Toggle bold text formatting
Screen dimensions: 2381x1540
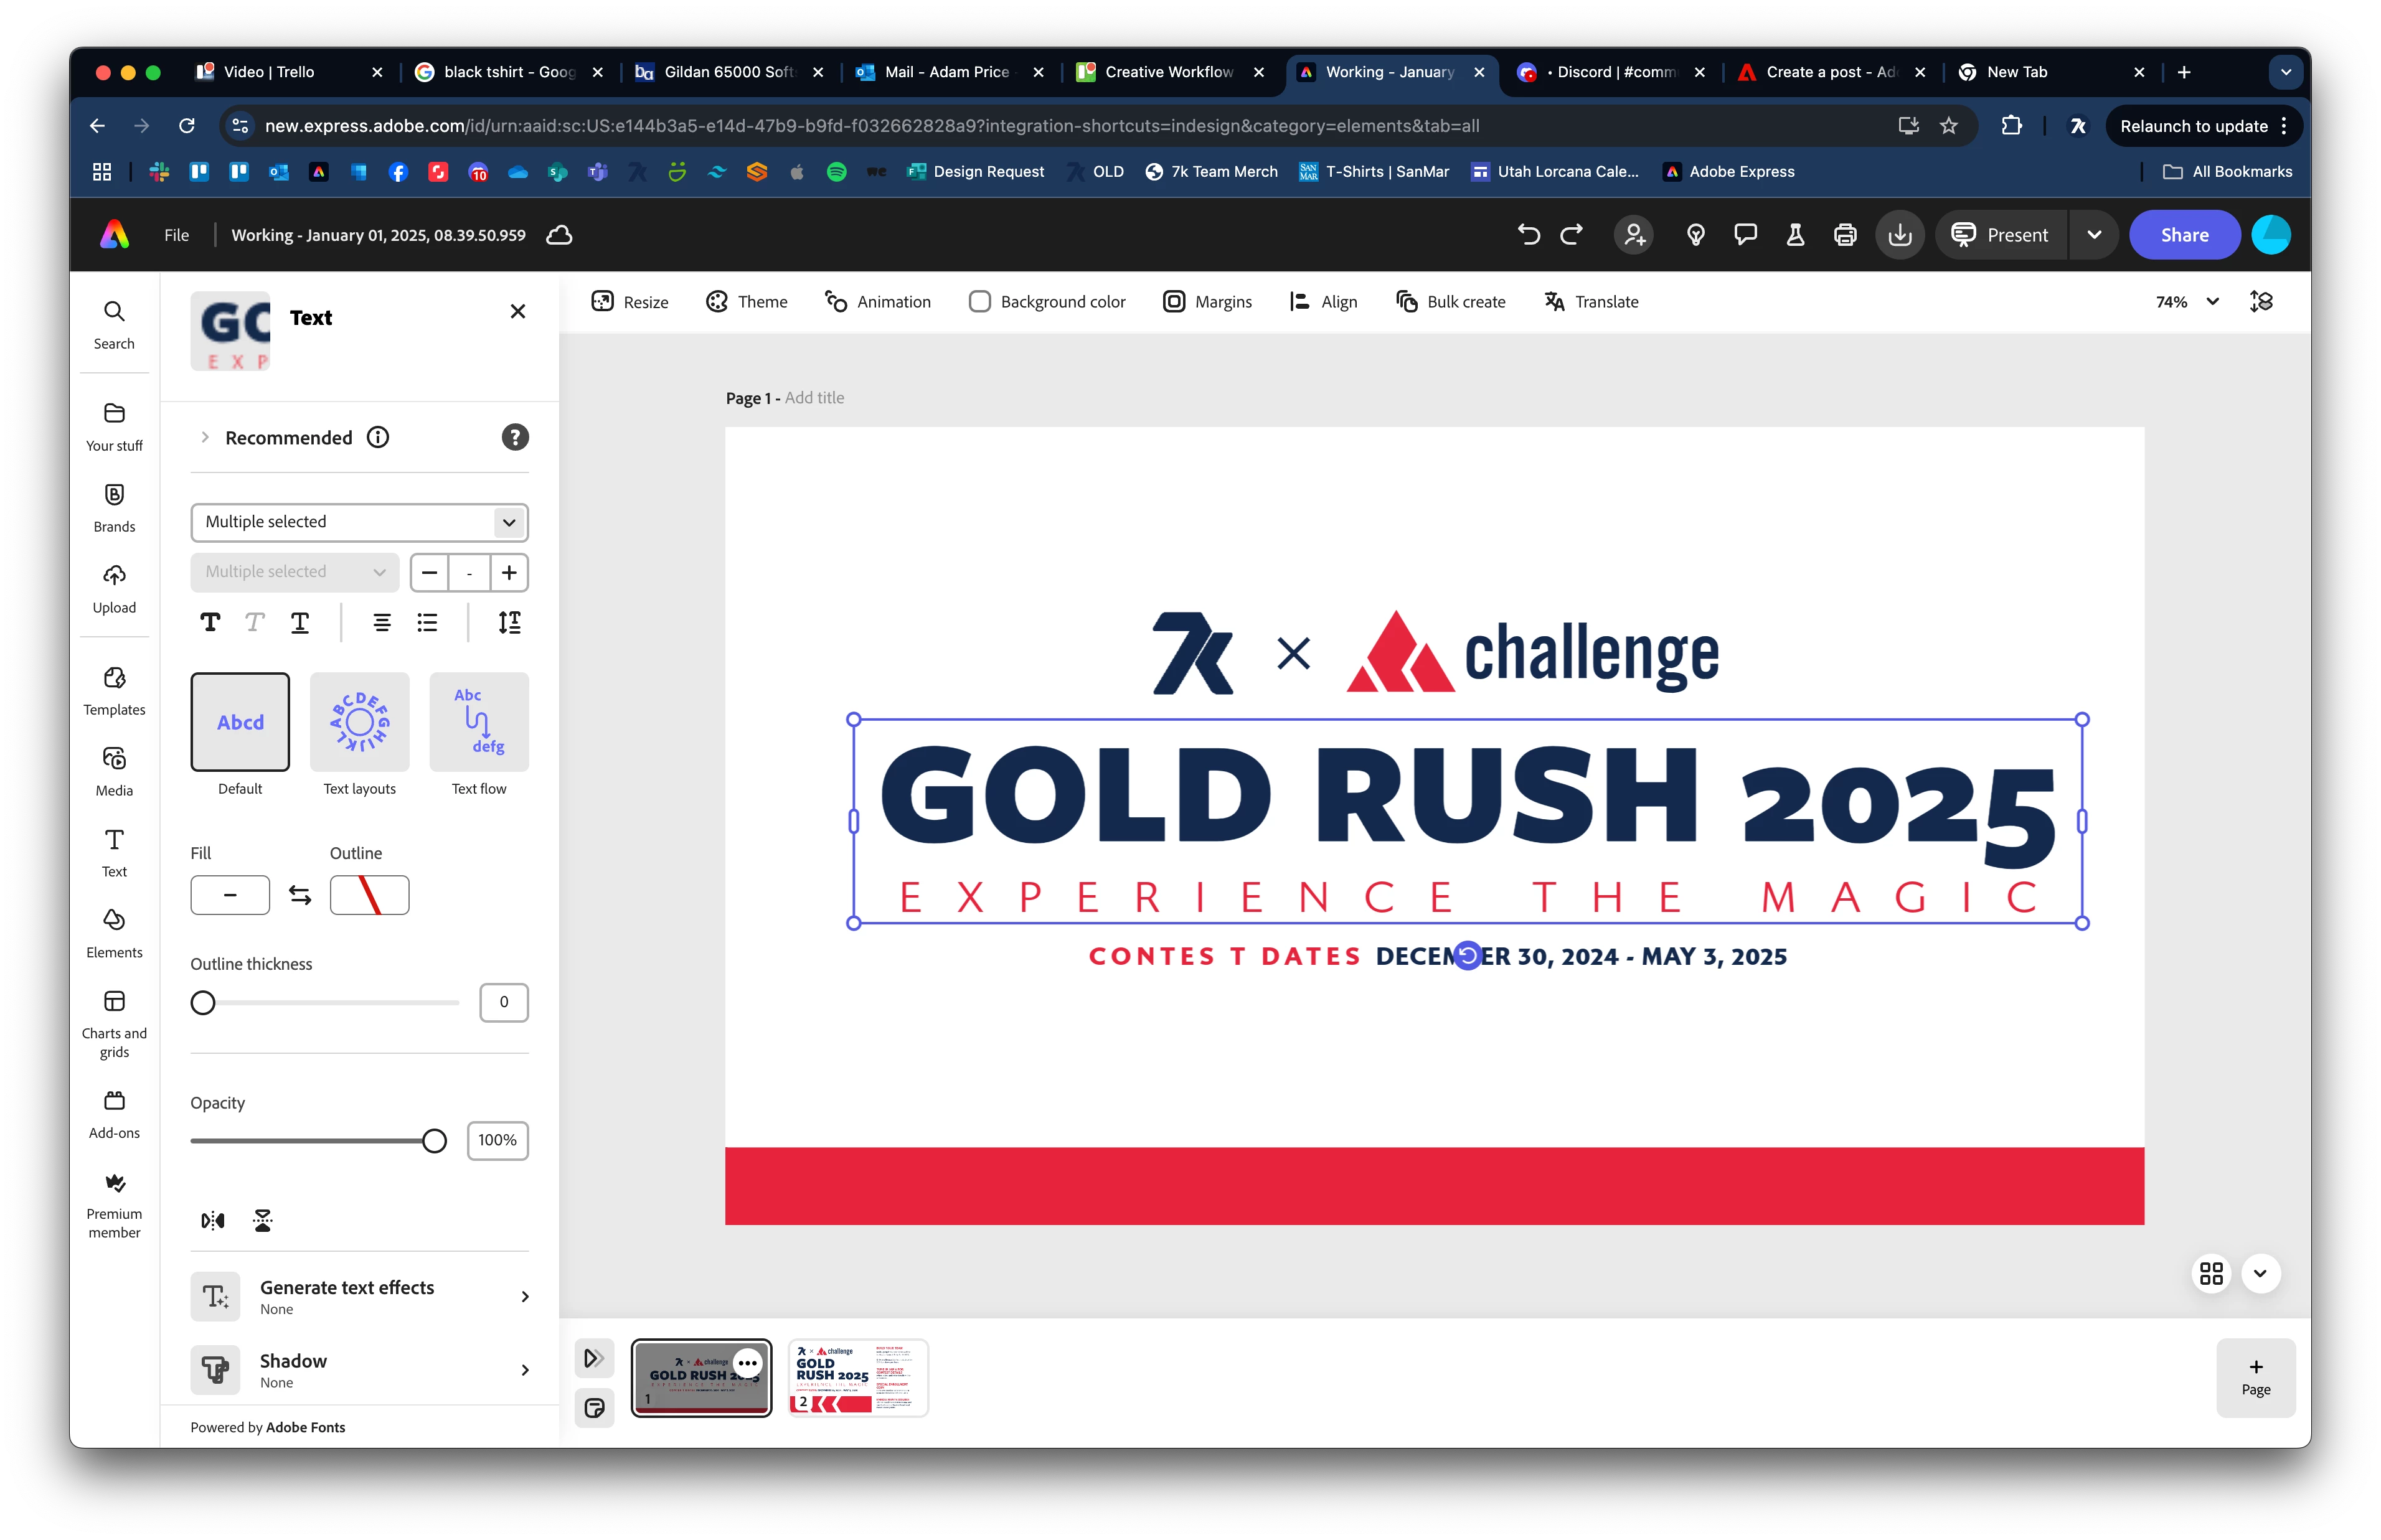(x=210, y=623)
